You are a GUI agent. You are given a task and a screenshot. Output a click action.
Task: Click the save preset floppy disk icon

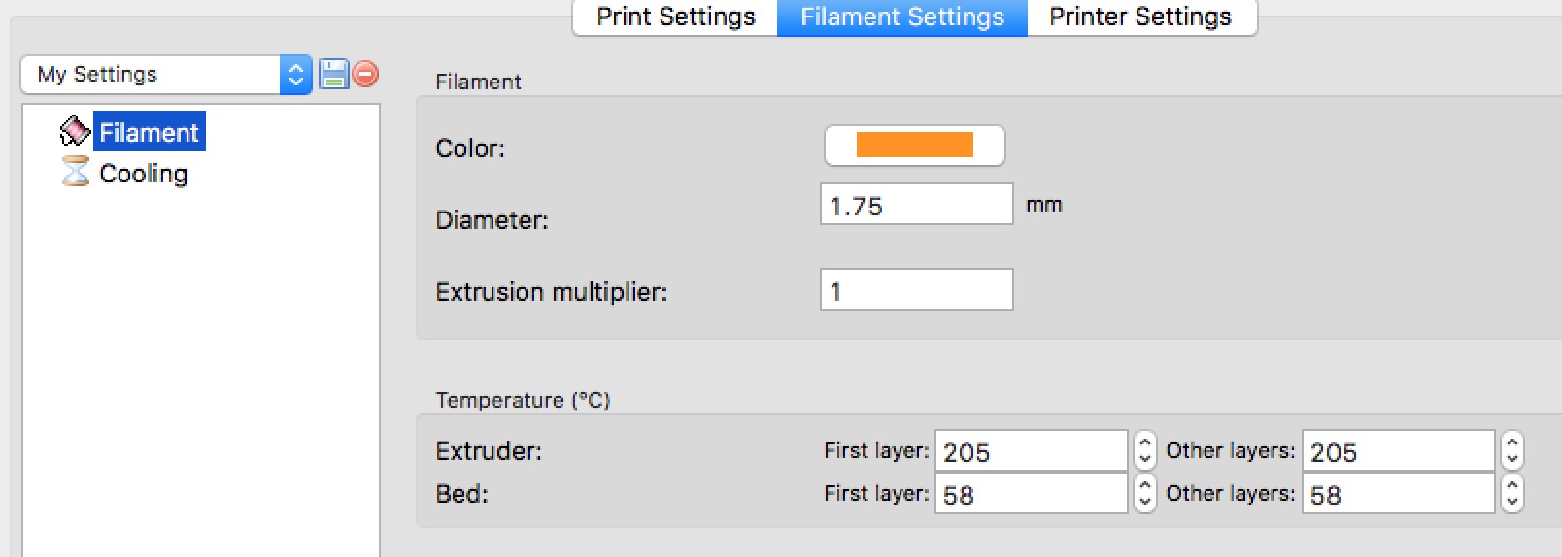[x=333, y=74]
